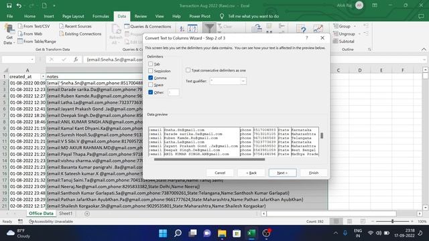
Task: Switch to the Power Pivot tab
Action: [x=200, y=16]
